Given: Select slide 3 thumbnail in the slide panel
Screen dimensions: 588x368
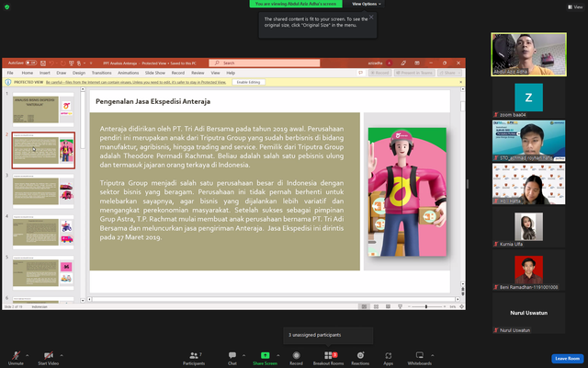Looking at the screenshot, I should (43, 190).
